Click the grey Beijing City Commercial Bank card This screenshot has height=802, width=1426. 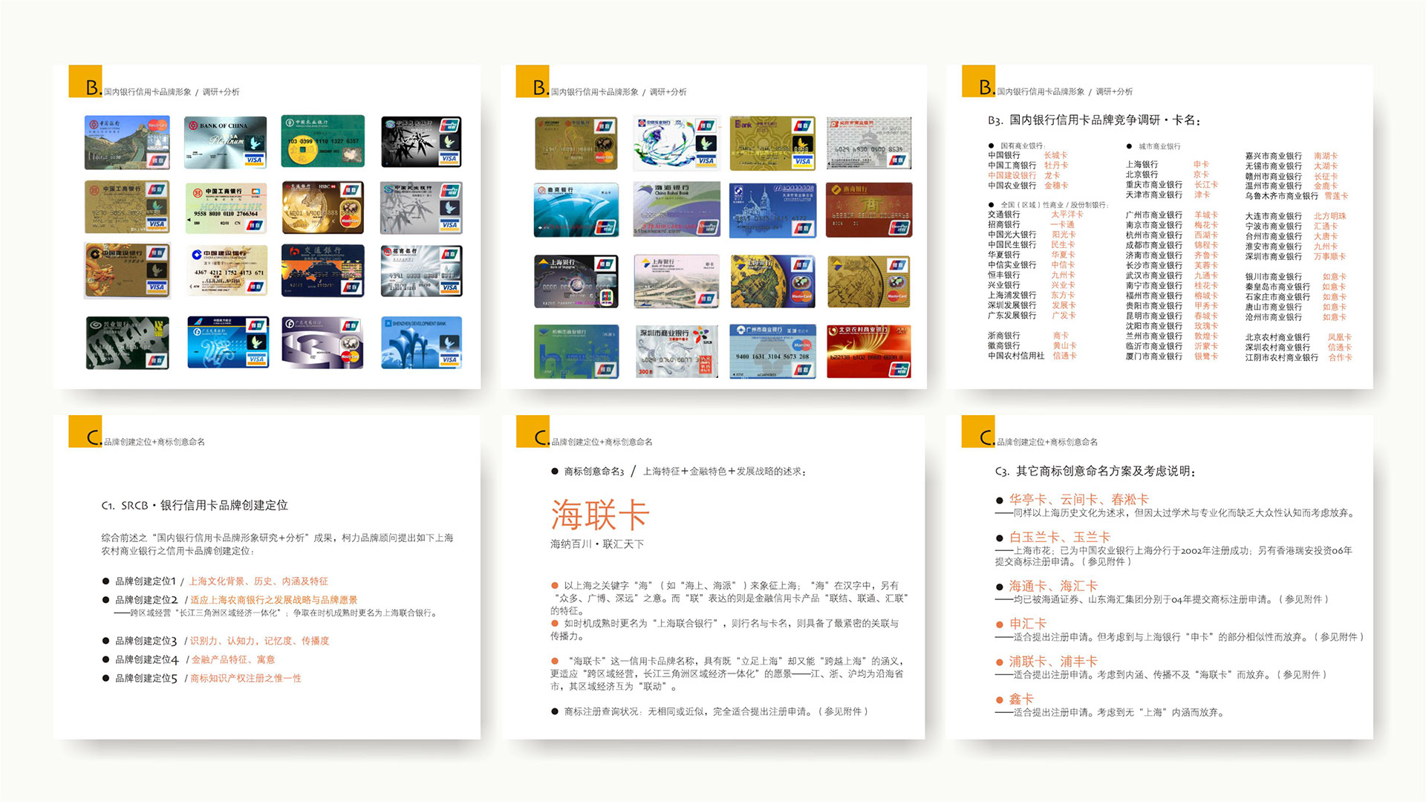point(869,143)
